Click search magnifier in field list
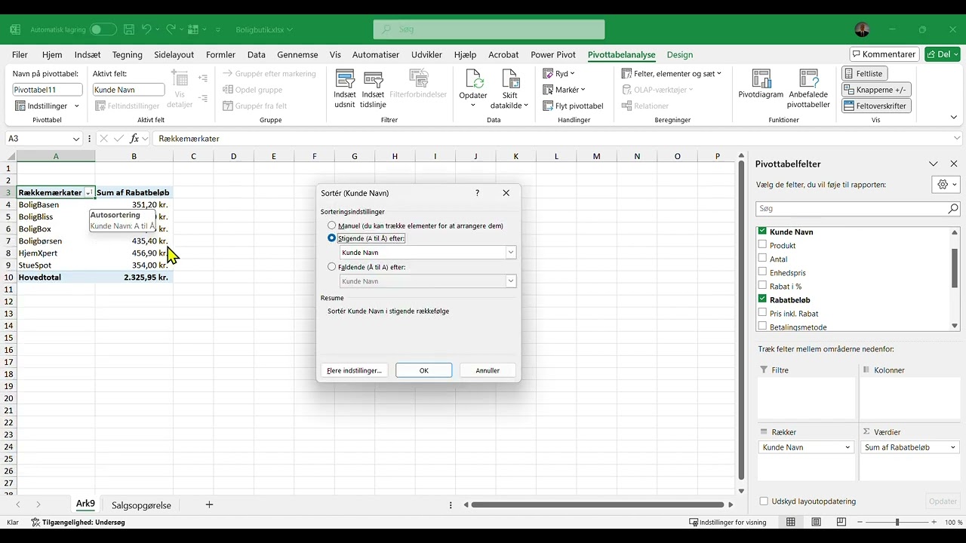Image resolution: width=966 pixels, height=543 pixels. click(x=953, y=208)
